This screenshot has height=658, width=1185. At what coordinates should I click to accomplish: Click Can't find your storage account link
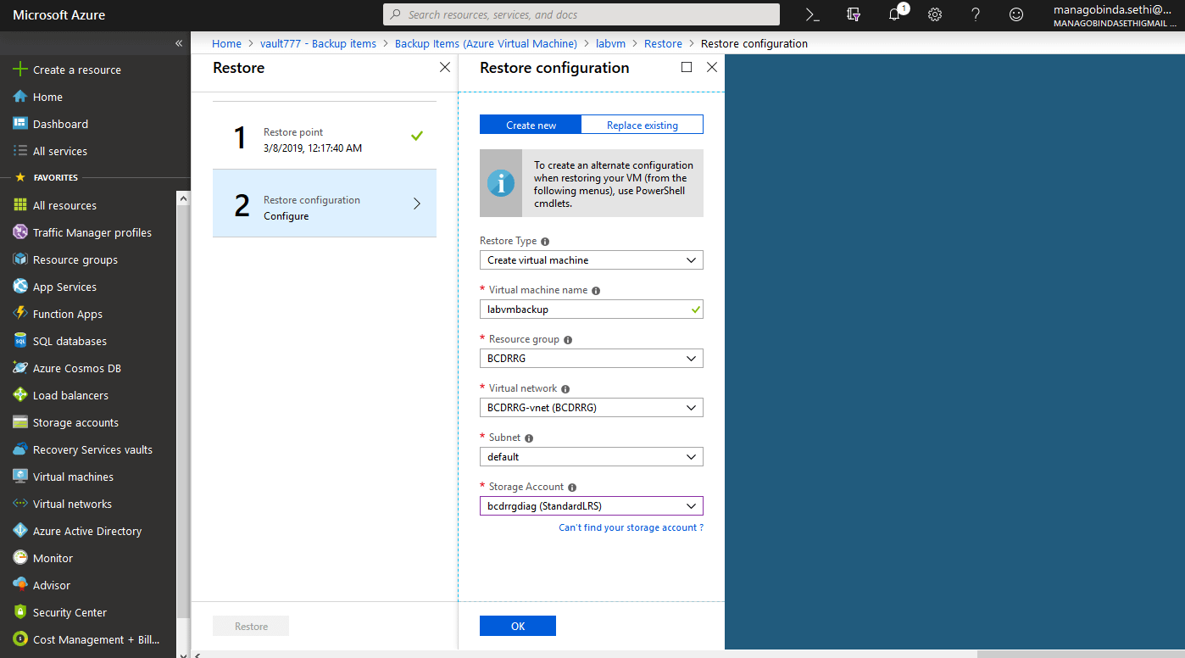pos(631,527)
